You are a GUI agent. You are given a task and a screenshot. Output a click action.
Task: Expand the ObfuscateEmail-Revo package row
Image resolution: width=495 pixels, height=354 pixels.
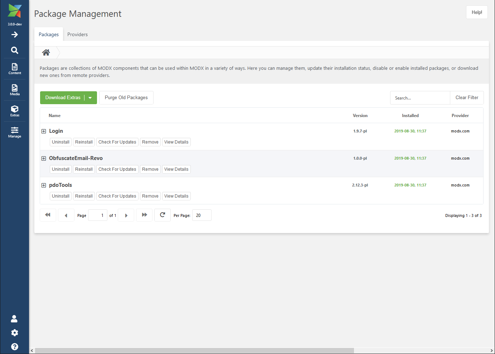tap(44, 159)
